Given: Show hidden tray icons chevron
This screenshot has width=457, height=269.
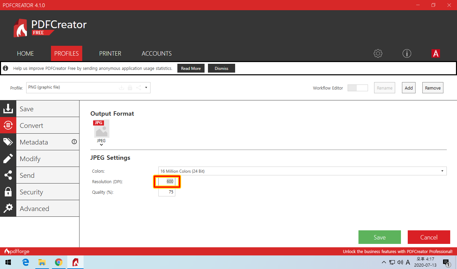Looking at the screenshot, I should point(384,262).
